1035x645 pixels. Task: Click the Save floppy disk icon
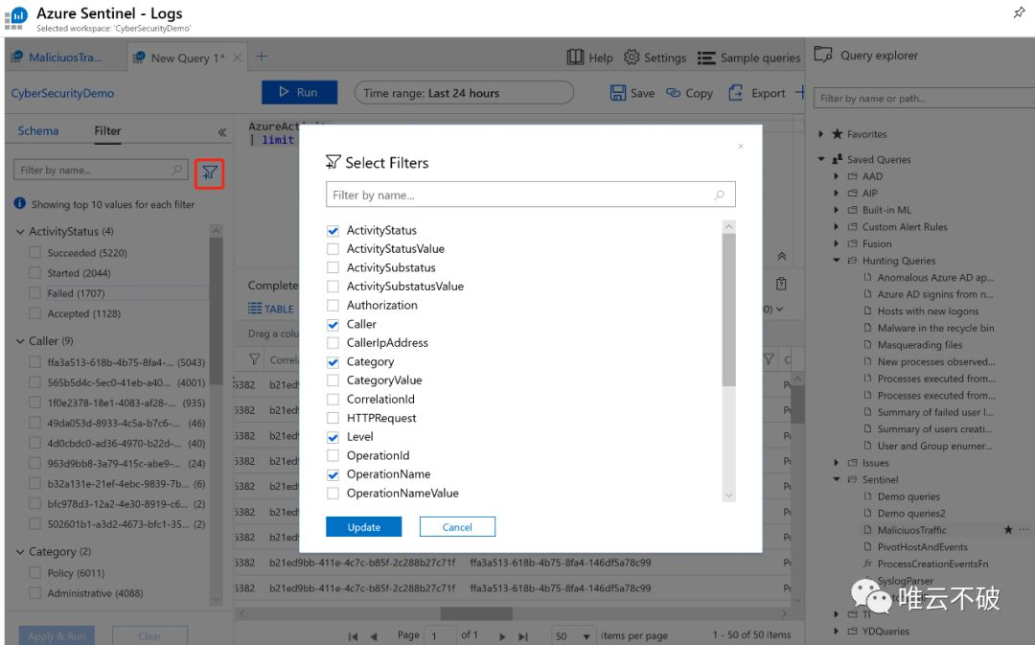tap(618, 92)
